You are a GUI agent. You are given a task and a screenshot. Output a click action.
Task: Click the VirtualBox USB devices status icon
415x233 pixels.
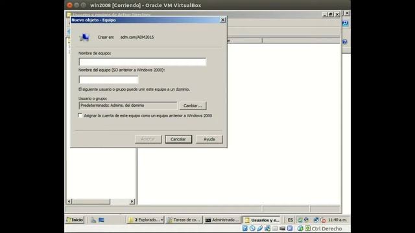point(260,228)
